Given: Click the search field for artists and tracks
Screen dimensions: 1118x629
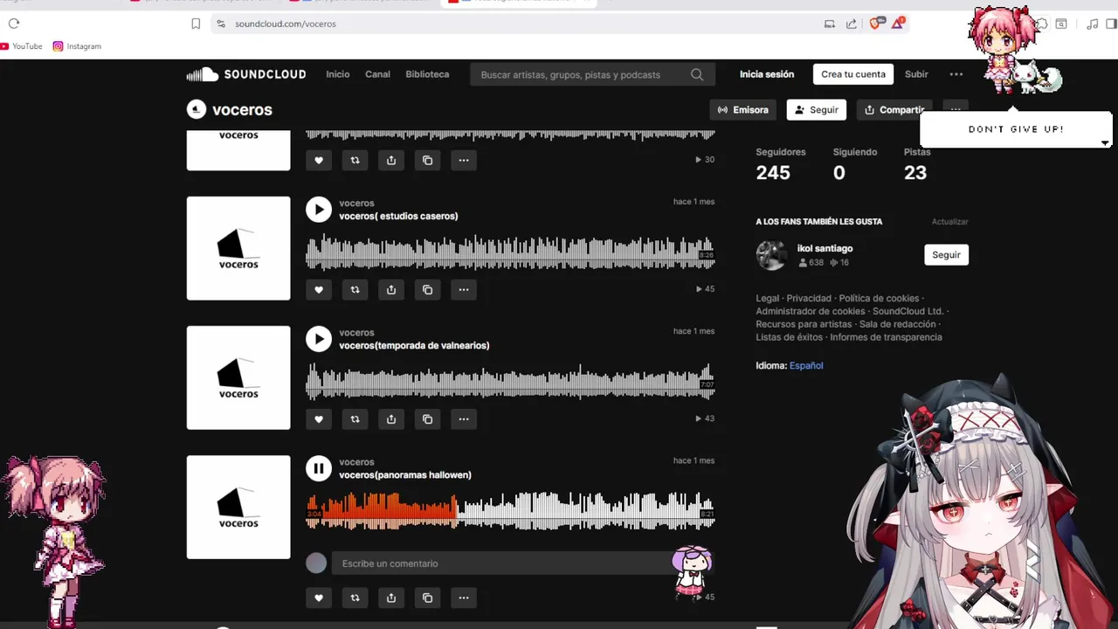Looking at the screenshot, I should click(x=592, y=75).
